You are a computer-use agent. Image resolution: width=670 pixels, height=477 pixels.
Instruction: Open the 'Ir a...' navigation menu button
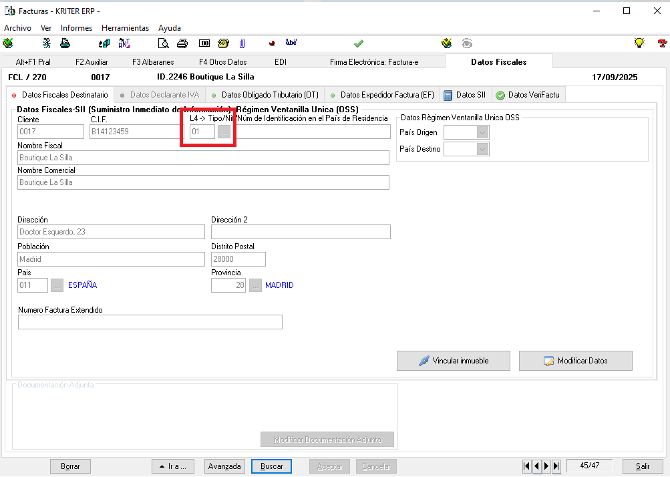pyautogui.click(x=173, y=466)
